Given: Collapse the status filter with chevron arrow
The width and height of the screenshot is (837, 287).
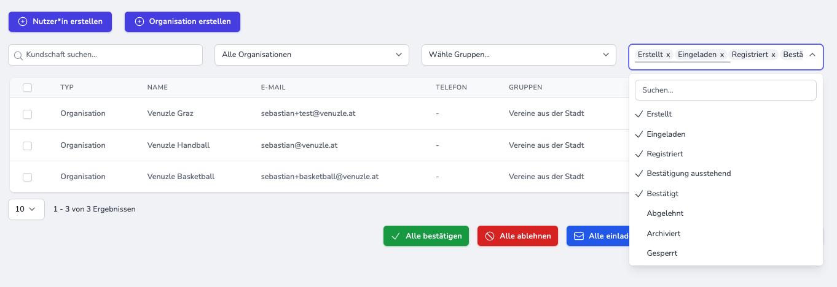Looking at the screenshot, I should (x=812, y=55).
